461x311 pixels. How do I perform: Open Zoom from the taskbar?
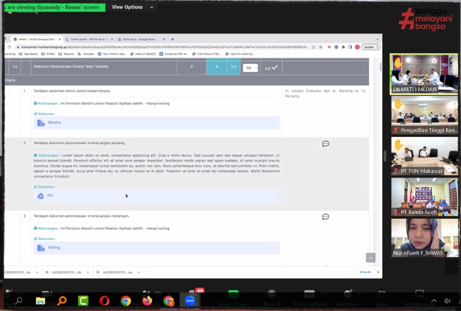click(x=190, y=300)
